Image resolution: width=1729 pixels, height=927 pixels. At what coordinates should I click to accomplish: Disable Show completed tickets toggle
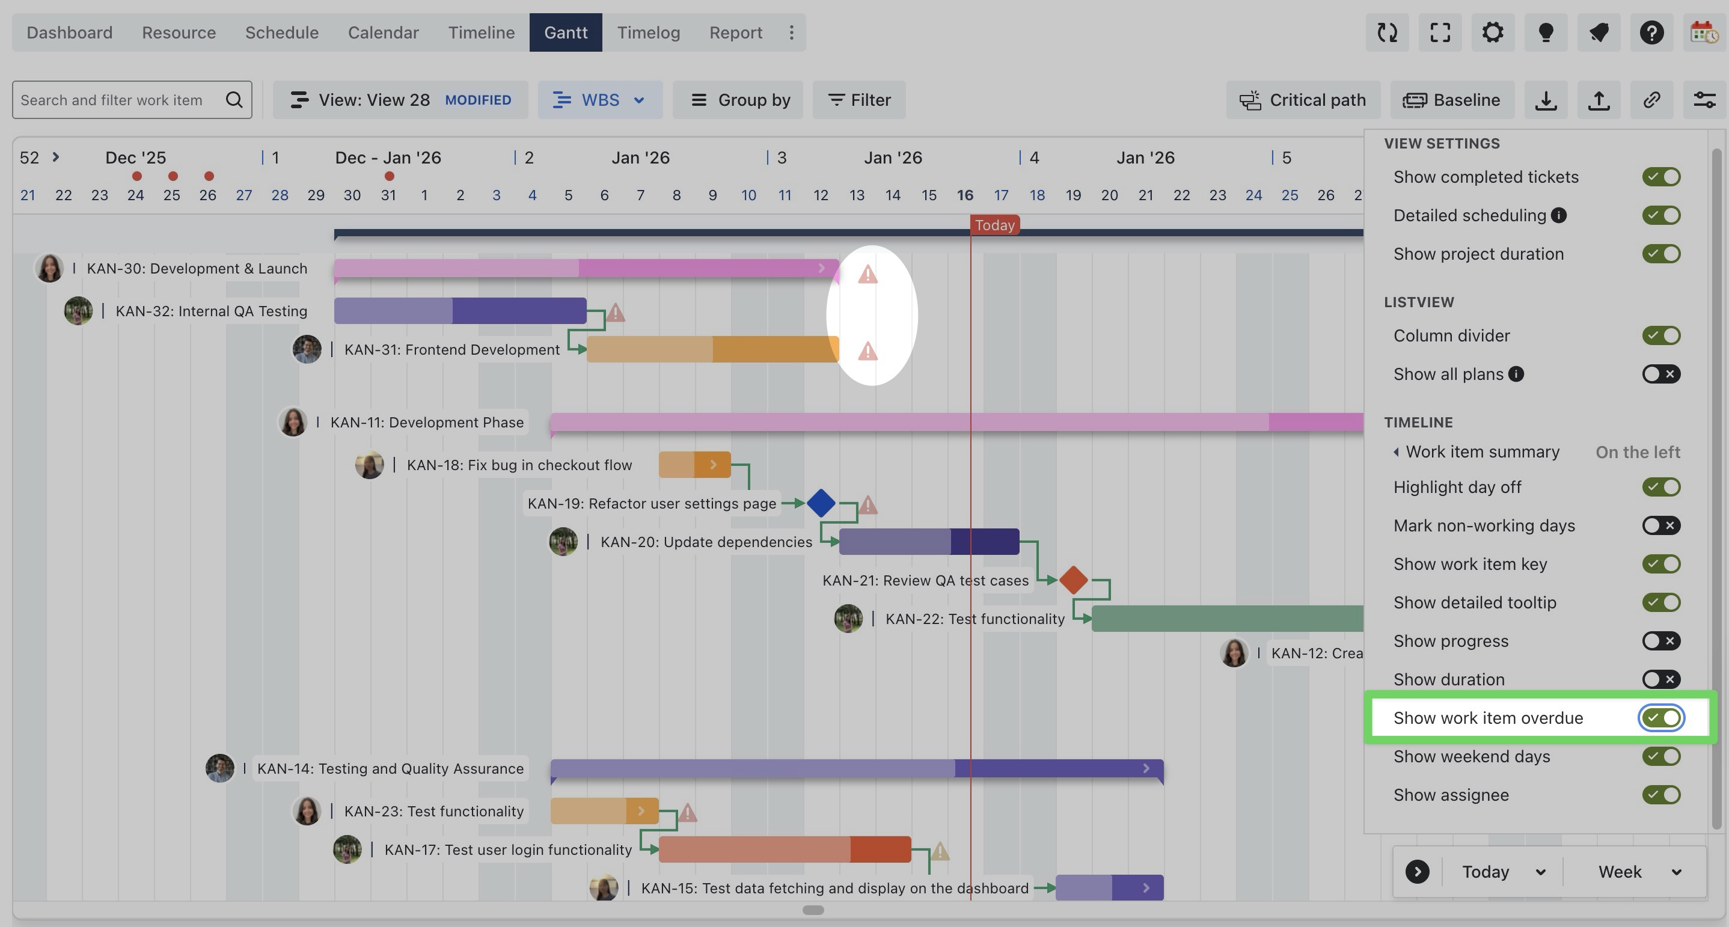(x=1661, y=177)
